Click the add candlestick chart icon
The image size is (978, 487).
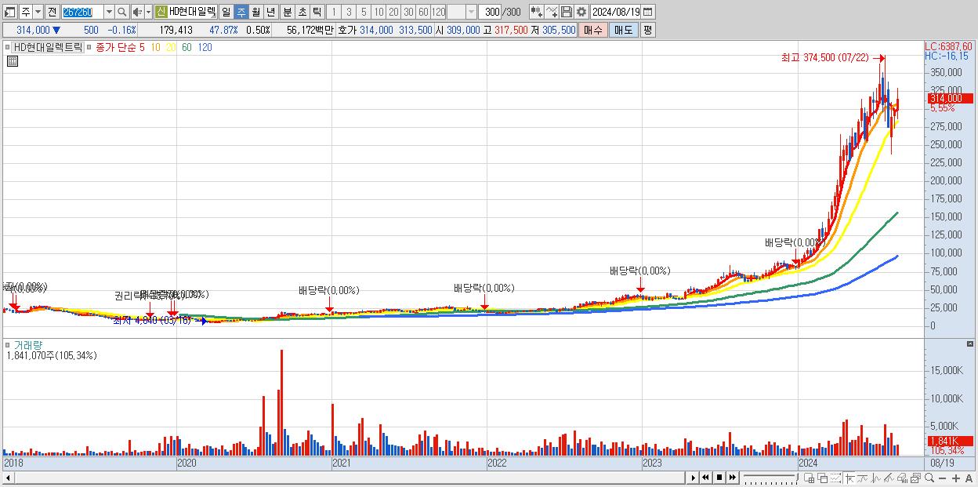(x=536, y=12)
